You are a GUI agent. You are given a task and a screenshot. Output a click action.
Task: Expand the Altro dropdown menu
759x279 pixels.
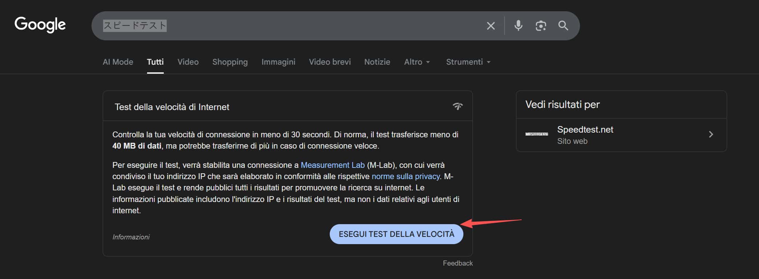(x=417, y=62)
